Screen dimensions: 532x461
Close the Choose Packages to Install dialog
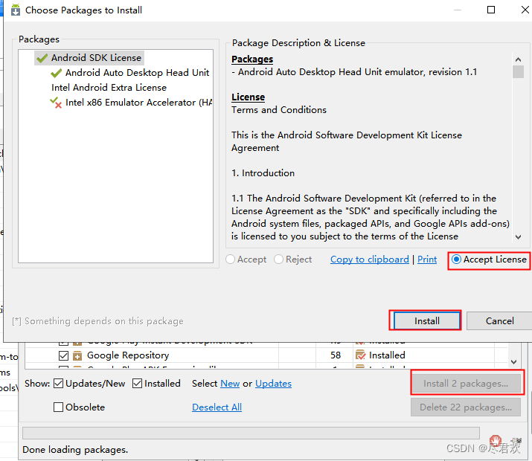525,10
